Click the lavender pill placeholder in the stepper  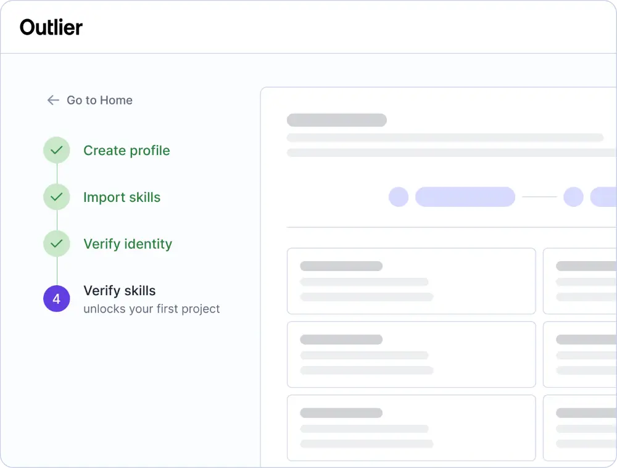tap(465, 197)
